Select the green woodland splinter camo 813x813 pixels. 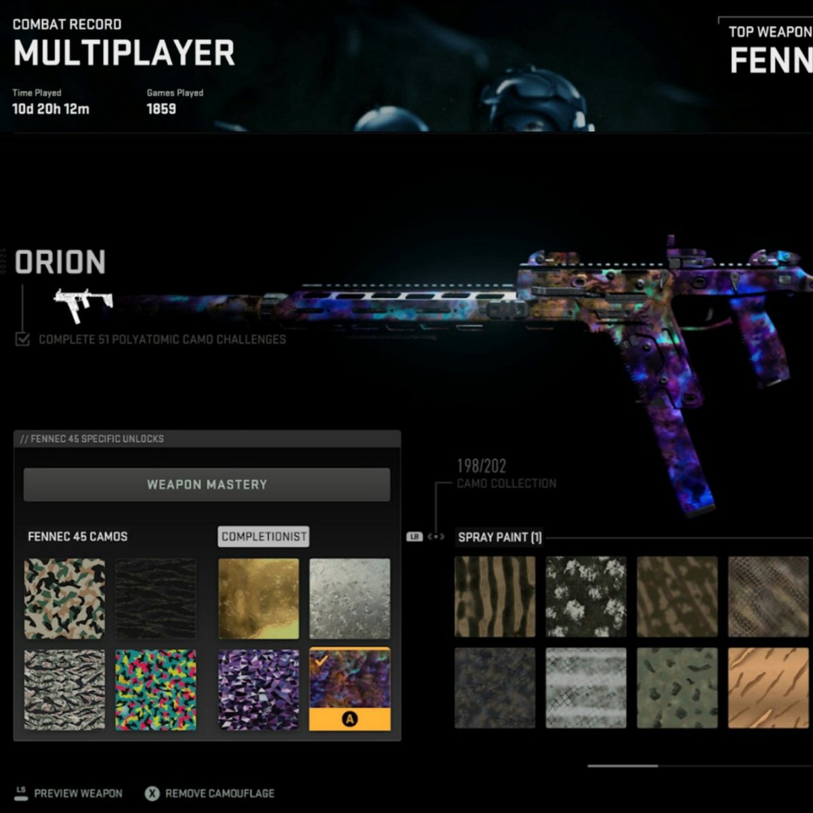pos(65,599)
